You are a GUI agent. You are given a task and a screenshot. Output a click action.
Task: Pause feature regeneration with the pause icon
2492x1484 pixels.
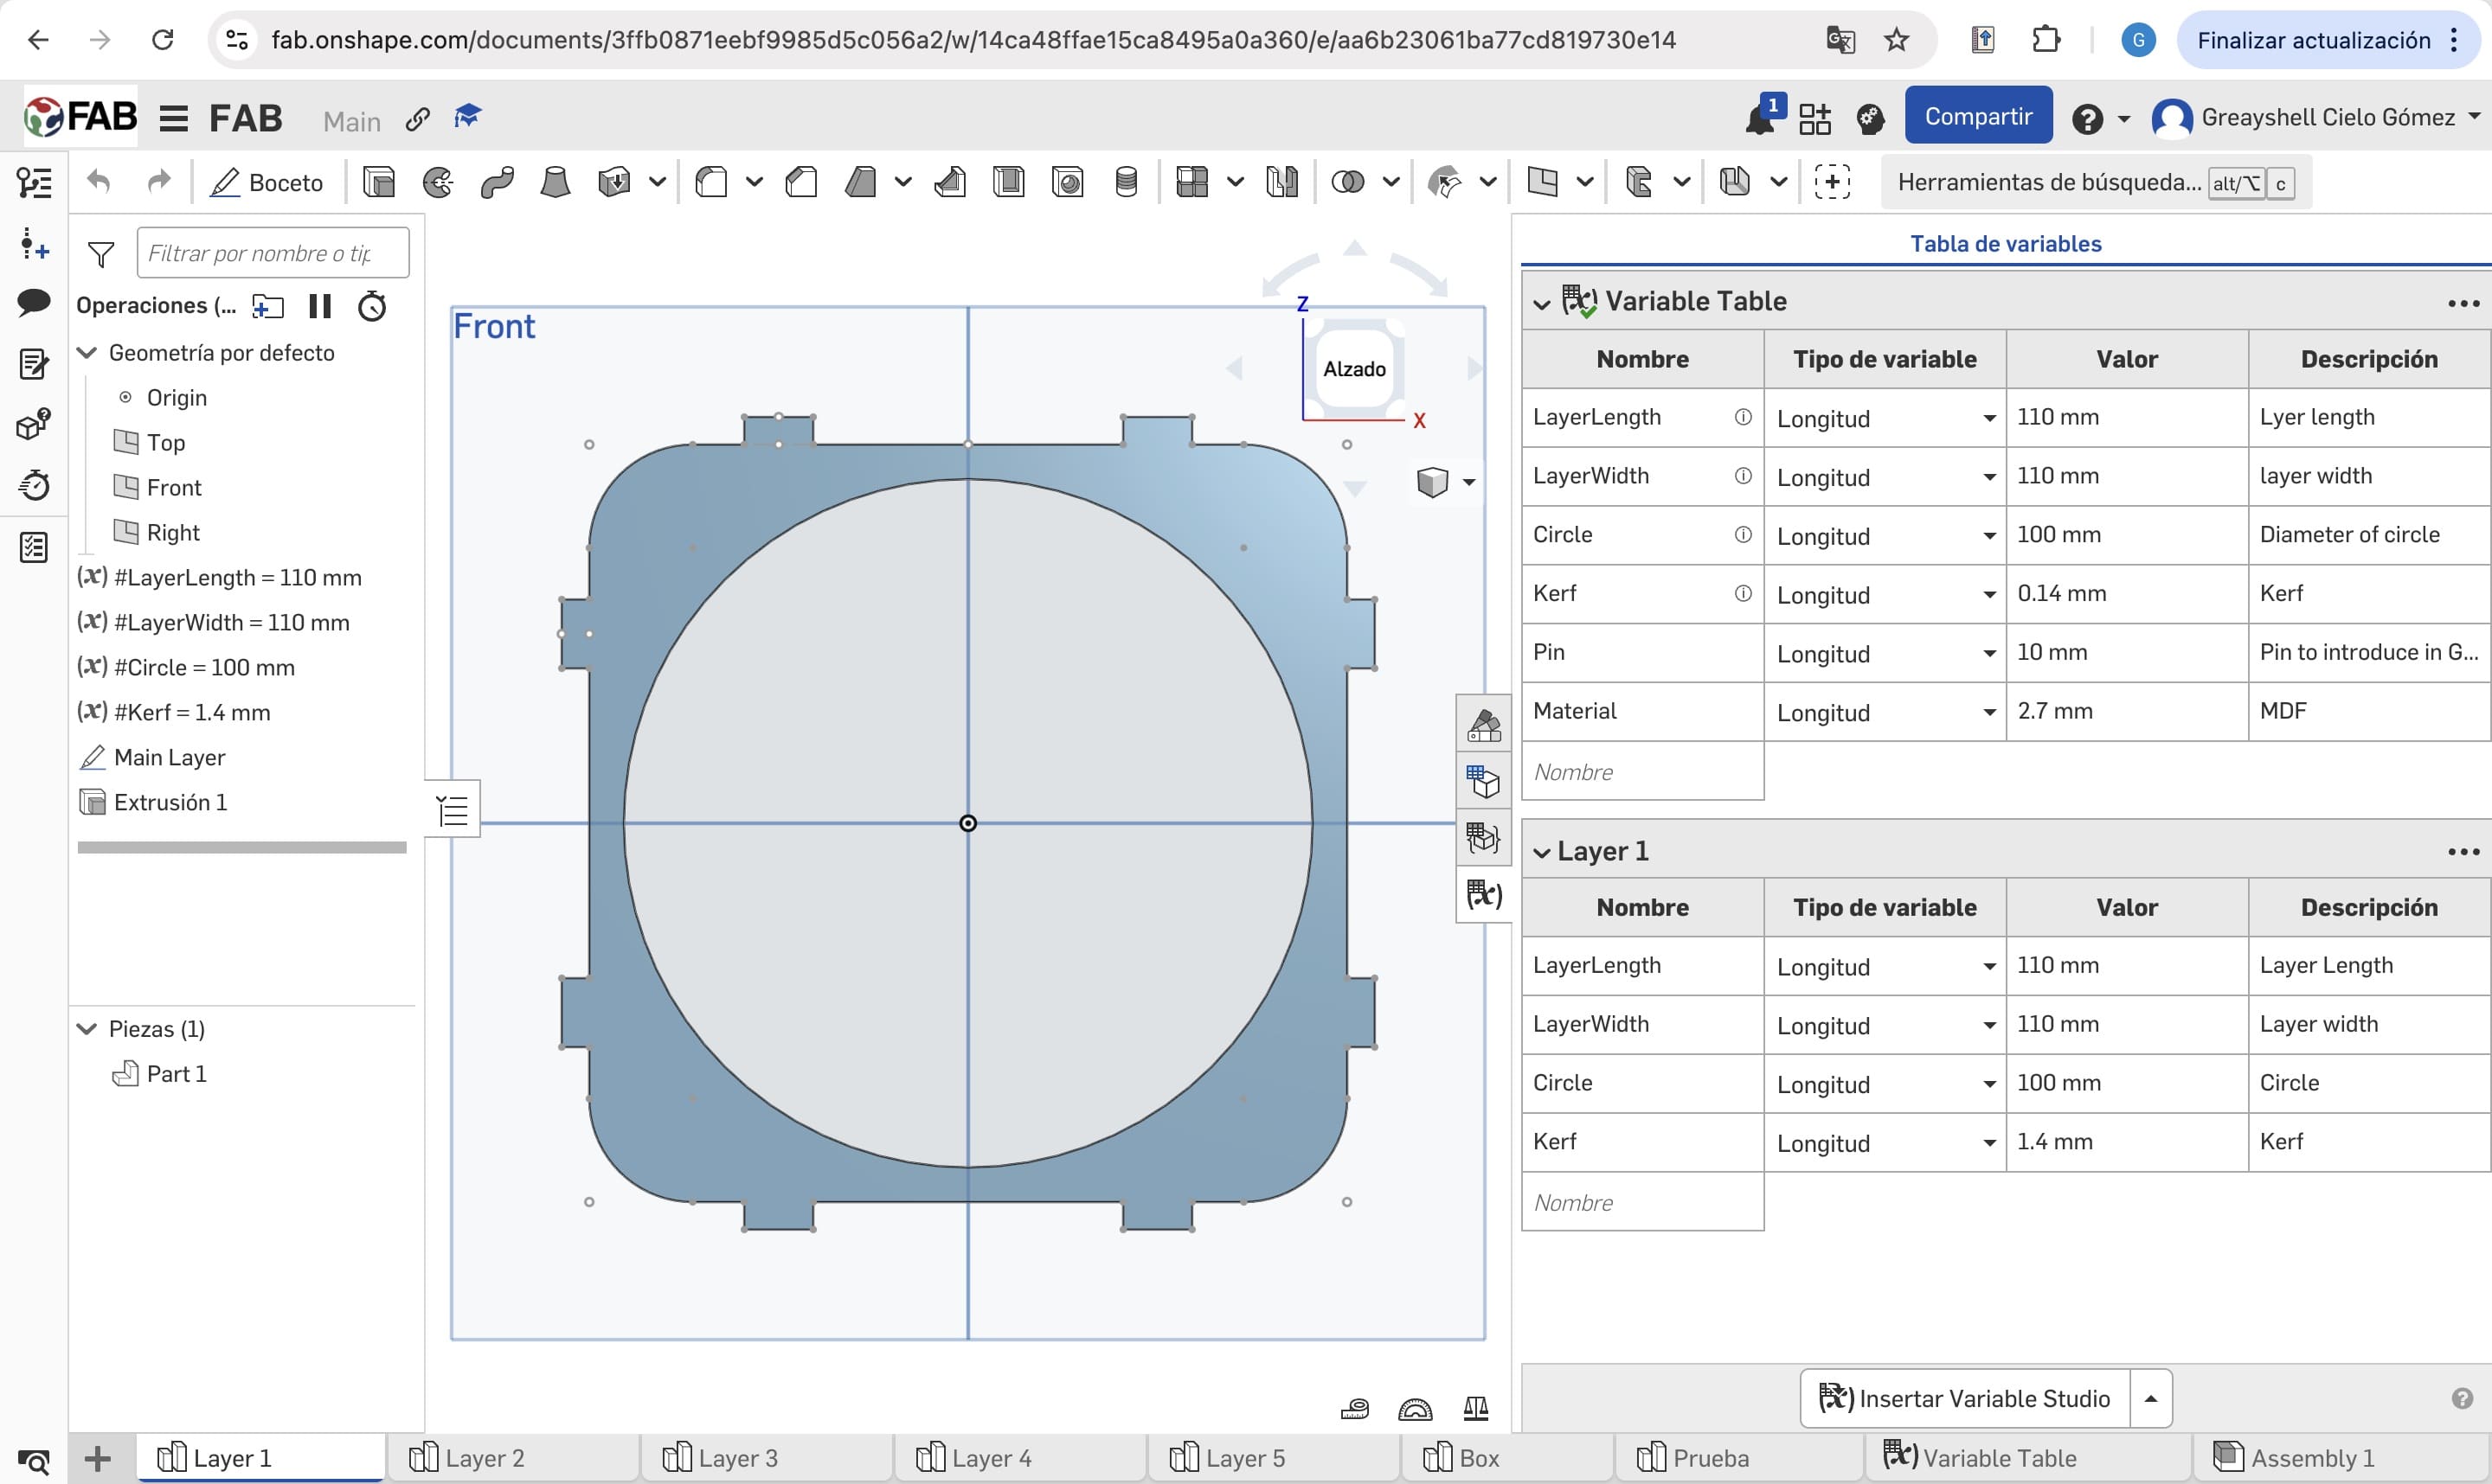coord(320,306)
